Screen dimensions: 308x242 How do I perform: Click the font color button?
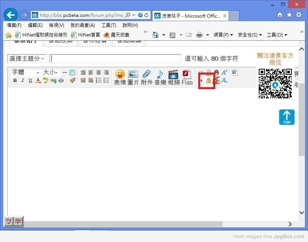coord(38,81)
